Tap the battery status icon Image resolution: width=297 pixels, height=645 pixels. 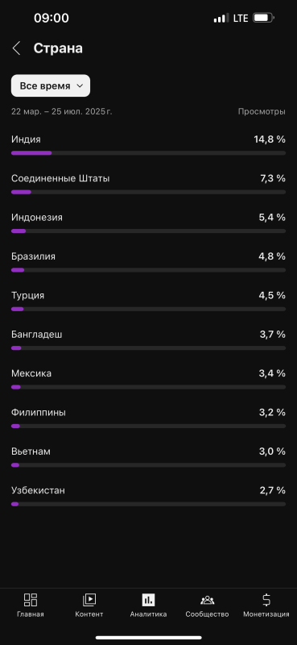click(263, 18)
